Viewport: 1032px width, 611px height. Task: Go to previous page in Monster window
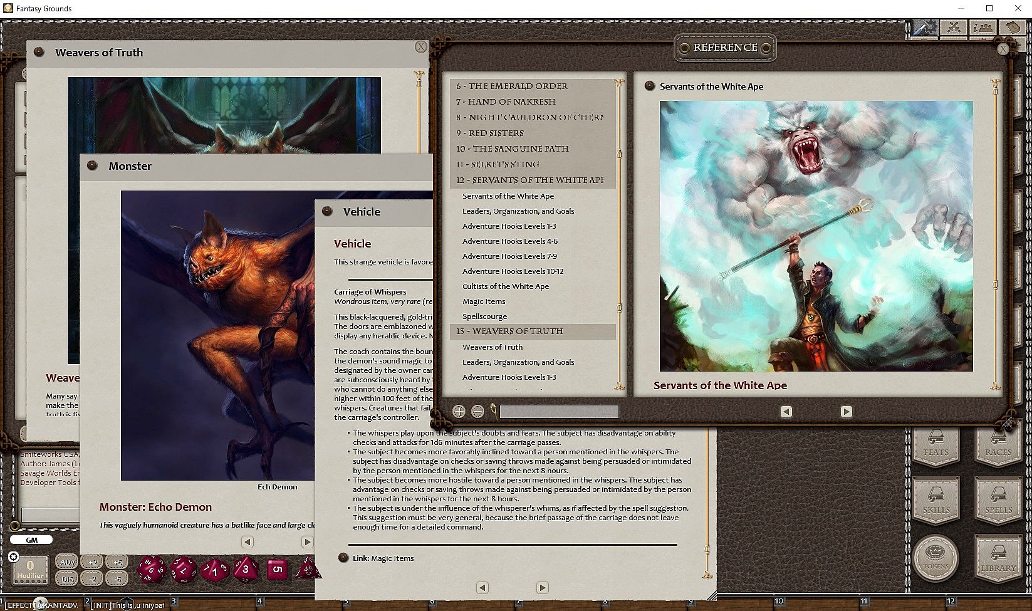pos(248,541)
